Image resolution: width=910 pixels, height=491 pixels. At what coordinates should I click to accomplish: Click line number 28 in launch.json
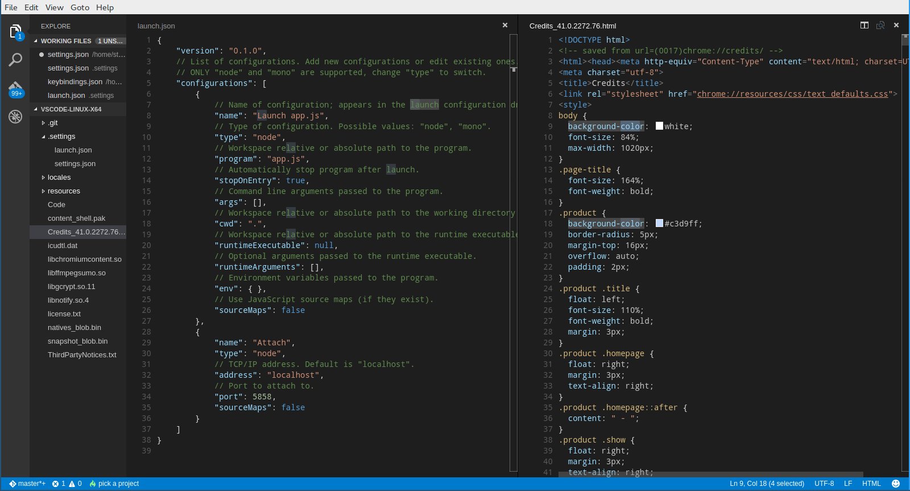(146, 332)
